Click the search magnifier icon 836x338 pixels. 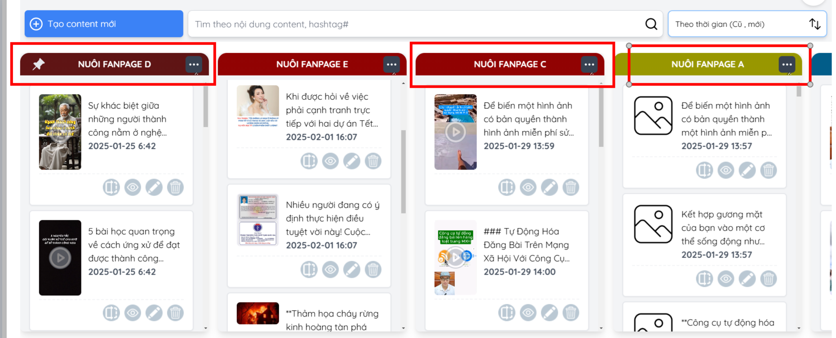point(651,24)
